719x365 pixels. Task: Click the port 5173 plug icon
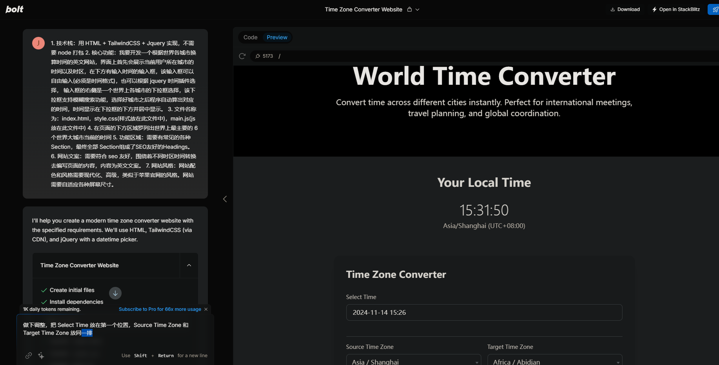pyautogui.click(x=258, y=56)
